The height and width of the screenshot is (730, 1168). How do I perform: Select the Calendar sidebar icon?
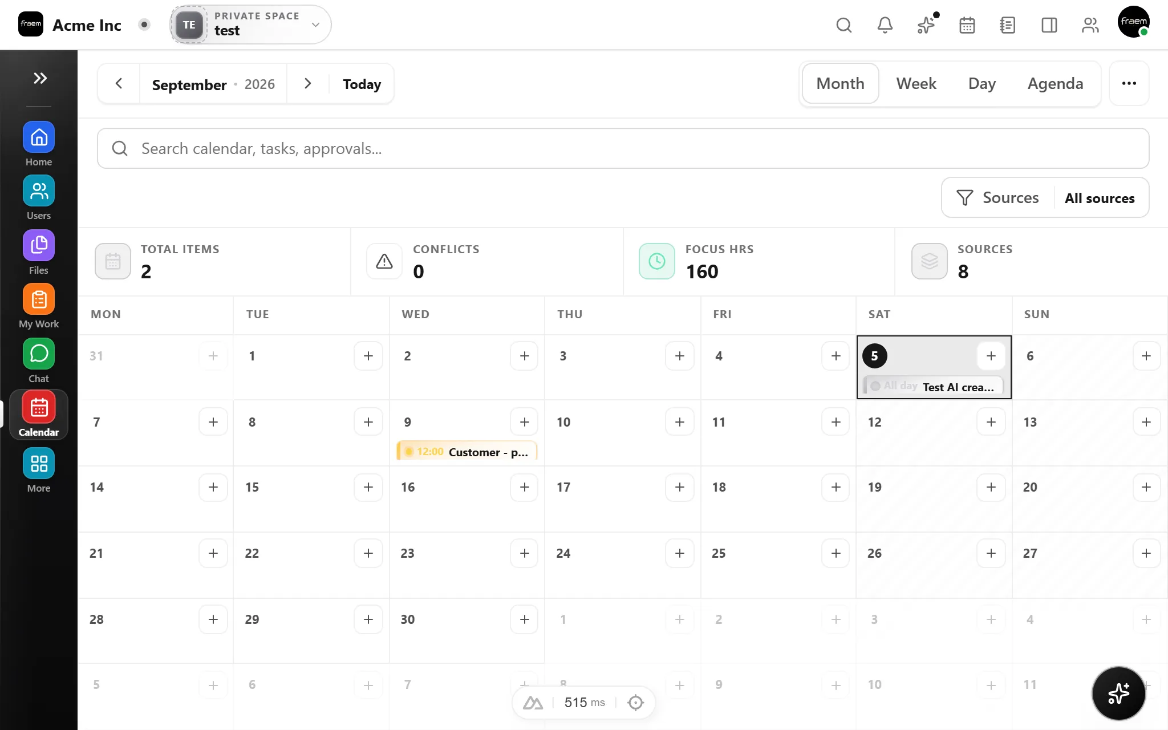(39, 408)
